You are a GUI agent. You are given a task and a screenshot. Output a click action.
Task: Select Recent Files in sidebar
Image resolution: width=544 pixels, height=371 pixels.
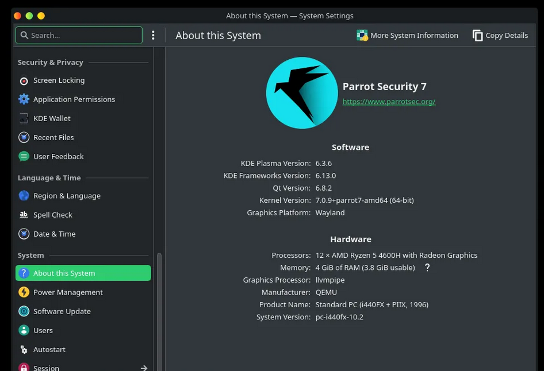click(83, 137)
